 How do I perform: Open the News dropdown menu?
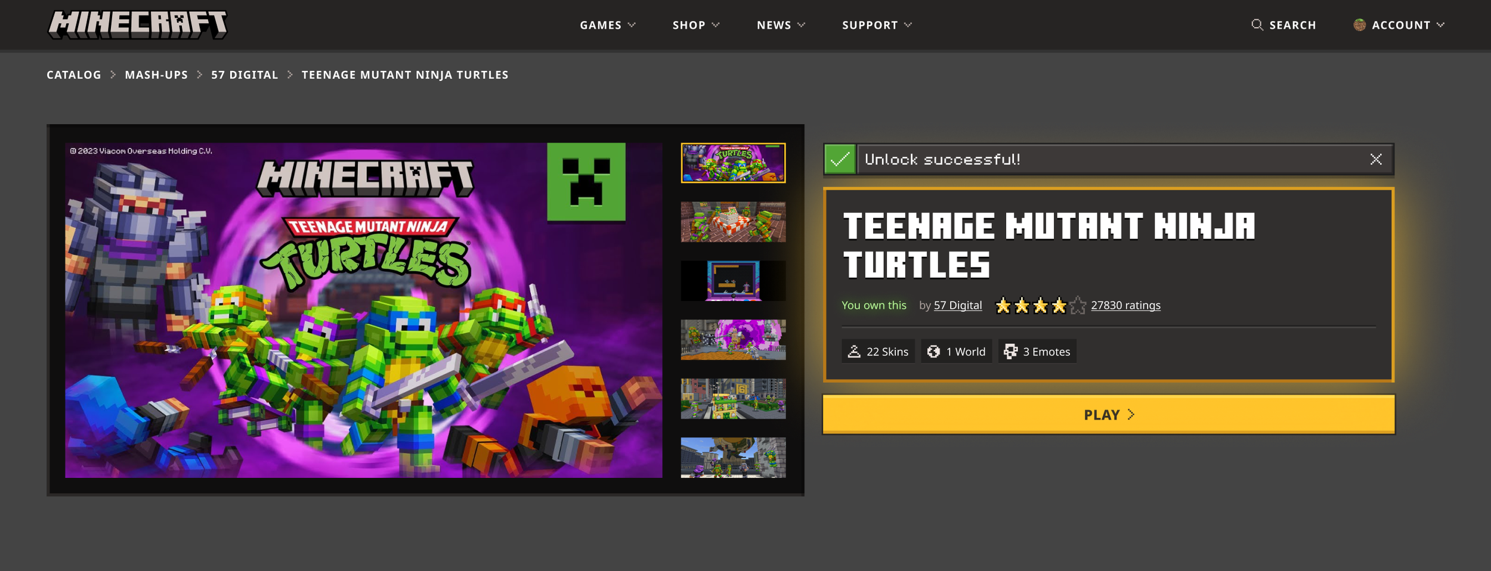[x=781, y=25]
